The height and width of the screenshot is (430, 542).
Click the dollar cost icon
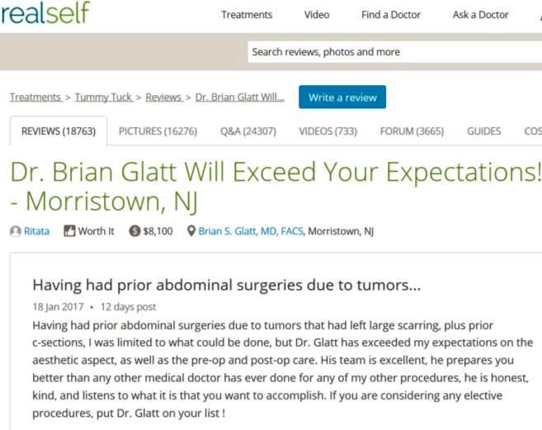pyautogui.click(x=134, y=231)
